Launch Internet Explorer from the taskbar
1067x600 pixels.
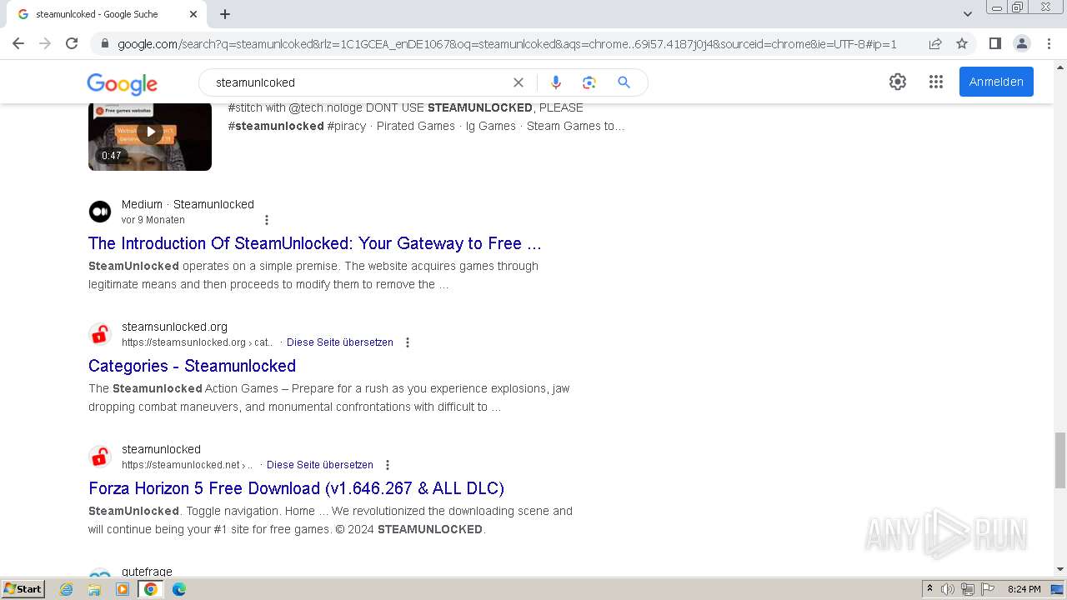tap(67, 589)
